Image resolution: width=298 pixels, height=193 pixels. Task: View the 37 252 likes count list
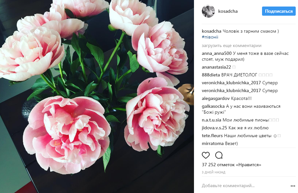[232, 165]
